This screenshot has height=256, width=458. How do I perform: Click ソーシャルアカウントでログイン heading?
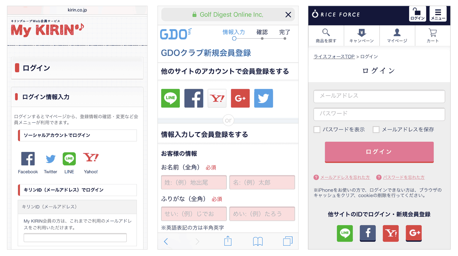[77, 135]
